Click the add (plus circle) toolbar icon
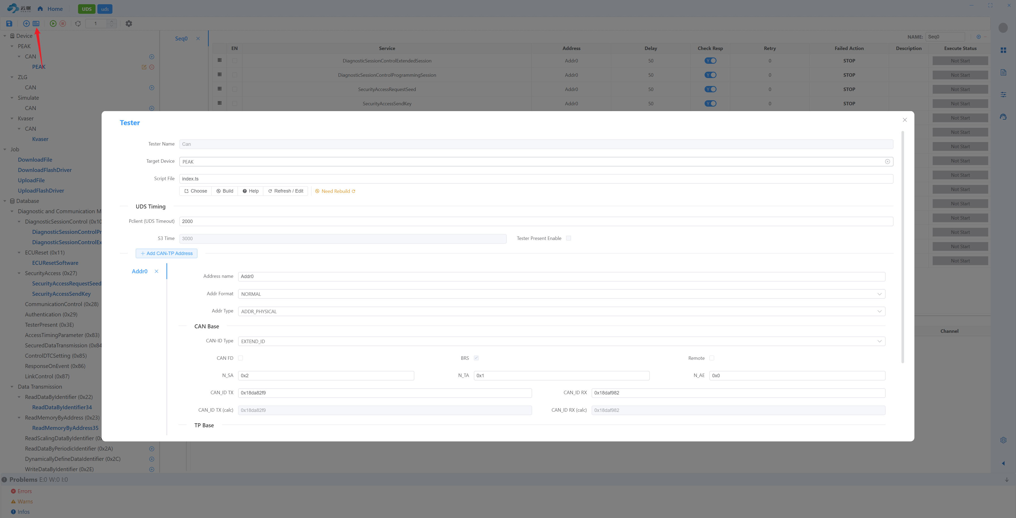Screen dimensions: 1016x518 pyautogui.click(x=26, y=24)
